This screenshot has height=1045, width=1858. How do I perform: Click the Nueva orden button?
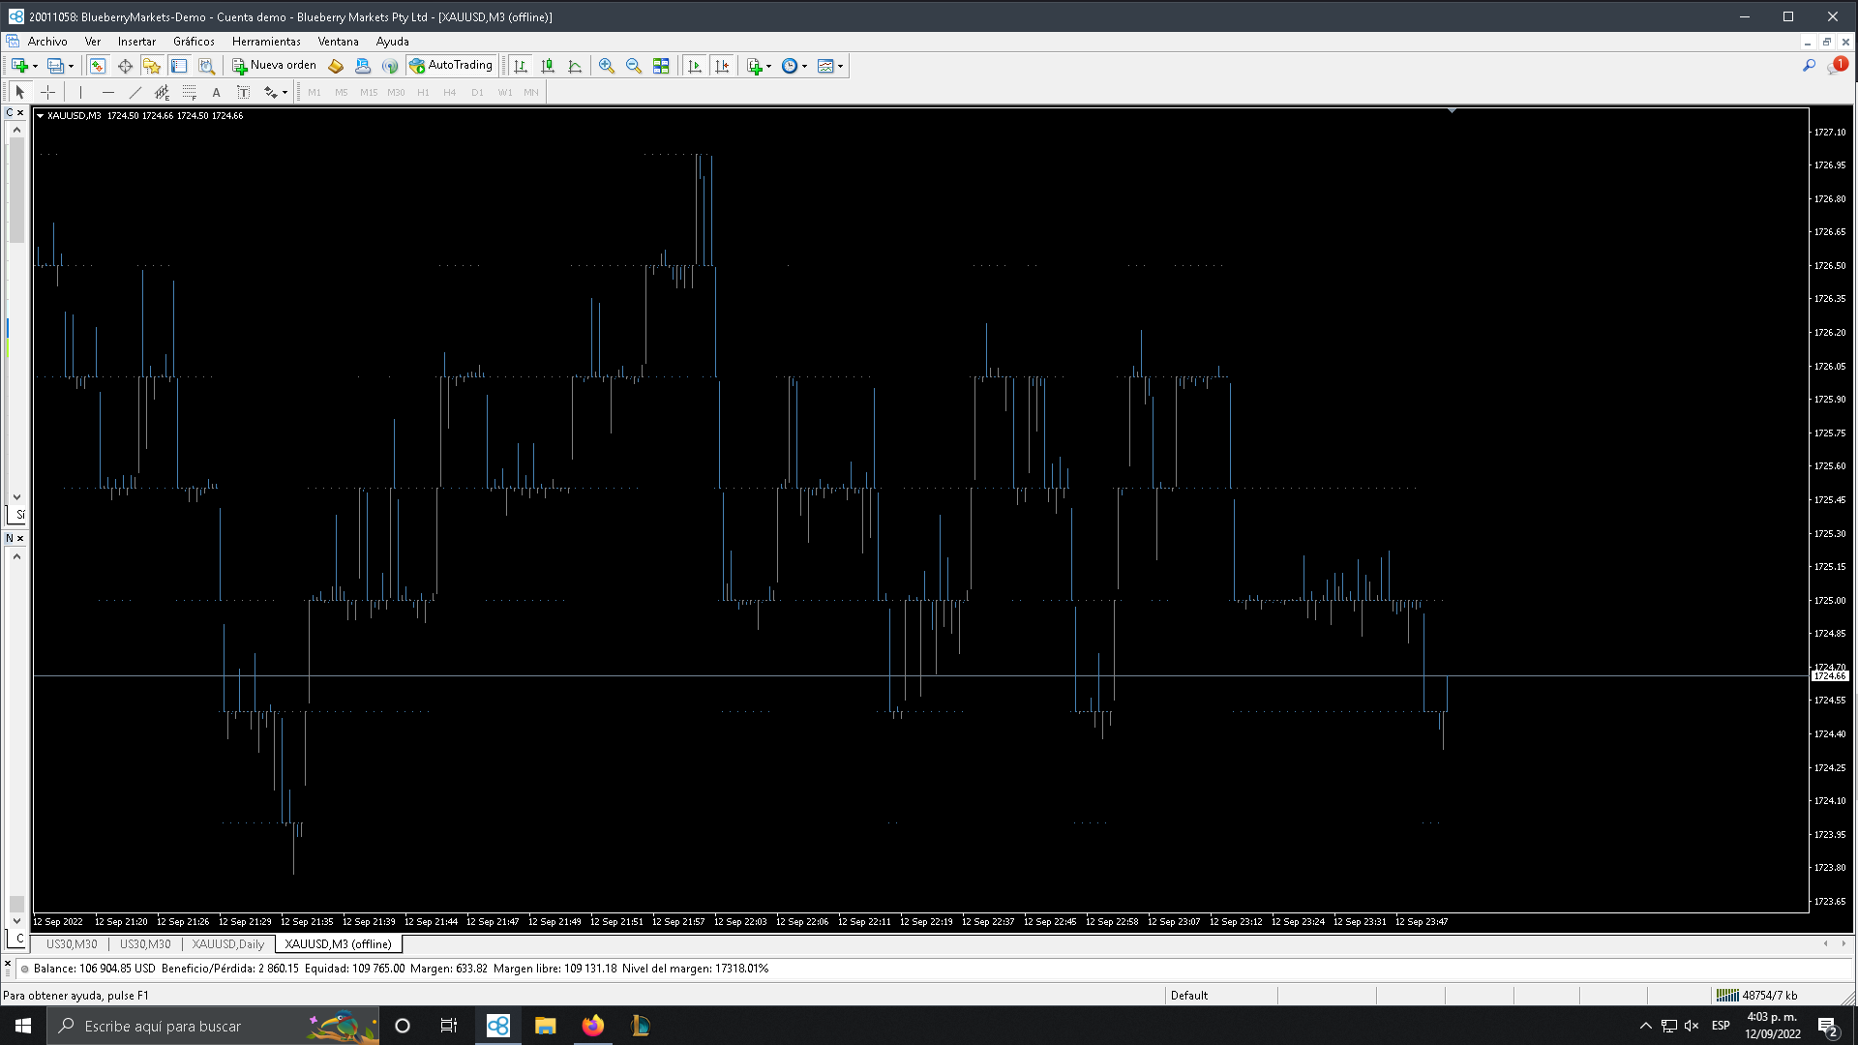click(x=275, y=66)
